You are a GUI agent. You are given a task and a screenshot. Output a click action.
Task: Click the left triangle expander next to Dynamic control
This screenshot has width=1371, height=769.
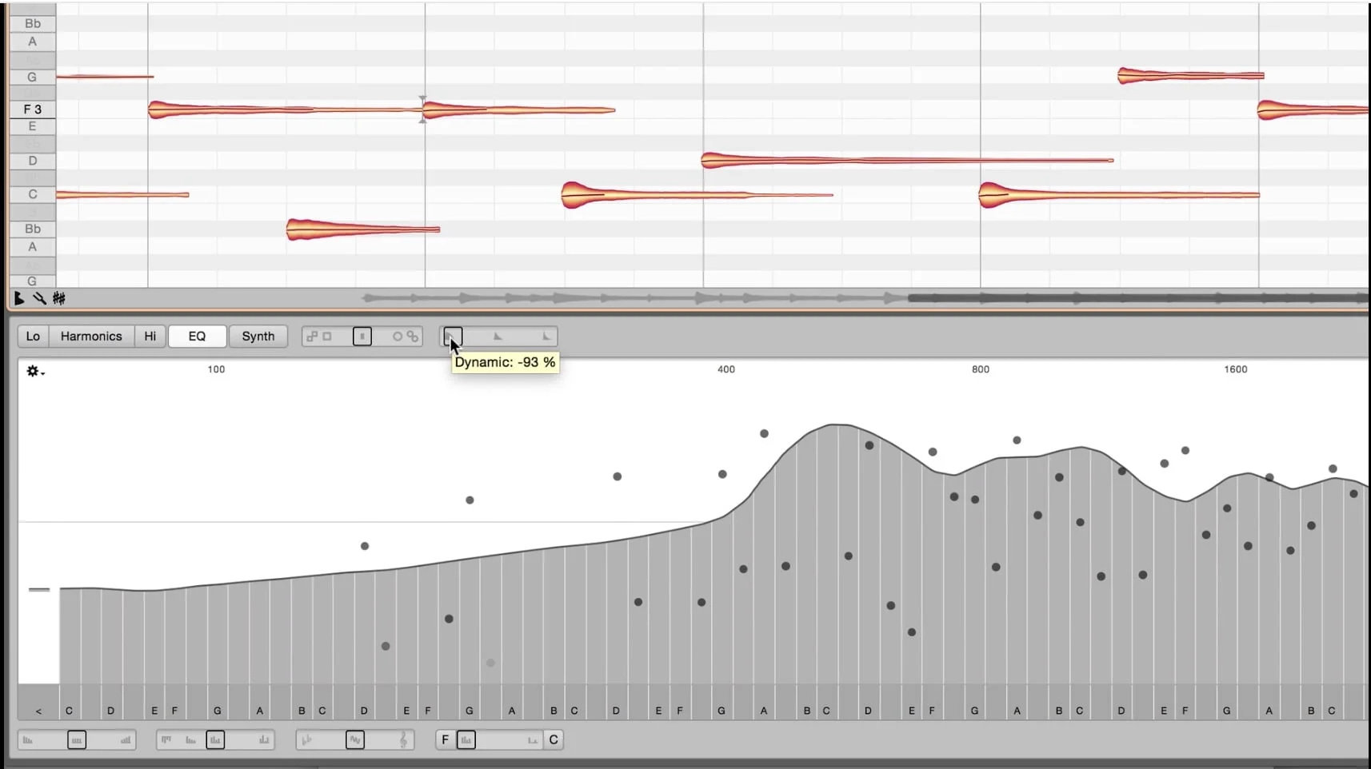[x=498, y=337]
